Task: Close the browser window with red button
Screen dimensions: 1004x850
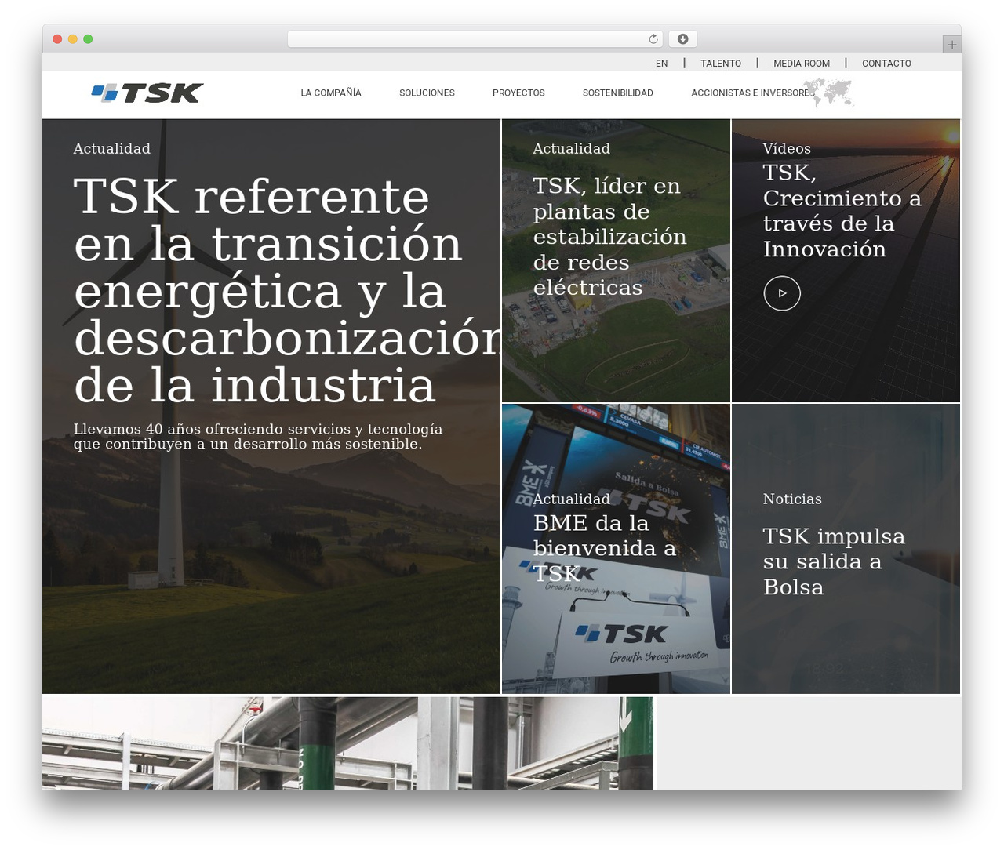Action: (x=57, y=39)
